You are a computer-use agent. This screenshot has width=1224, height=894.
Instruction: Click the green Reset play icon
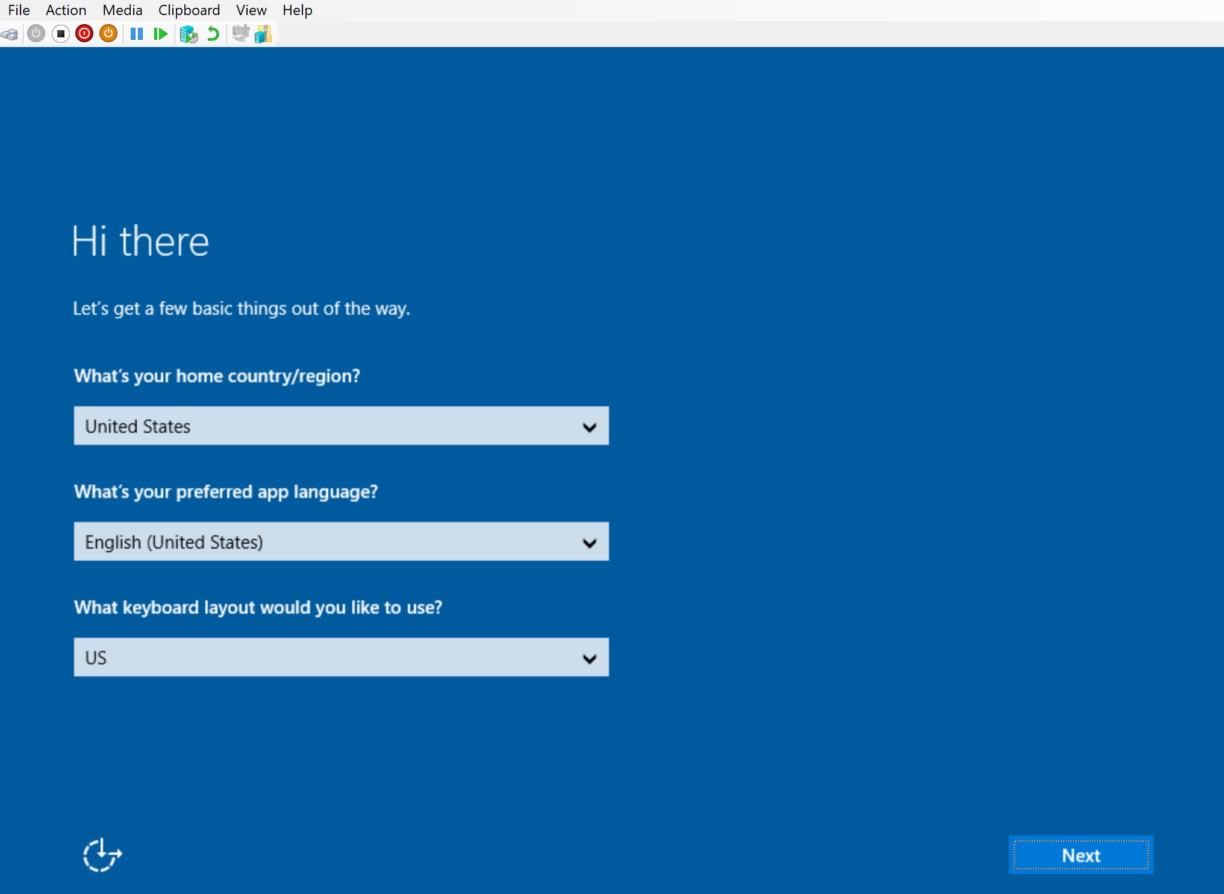pos(160,34)
